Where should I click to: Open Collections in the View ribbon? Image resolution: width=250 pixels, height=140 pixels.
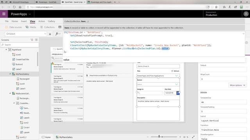[x=47, y=27]
